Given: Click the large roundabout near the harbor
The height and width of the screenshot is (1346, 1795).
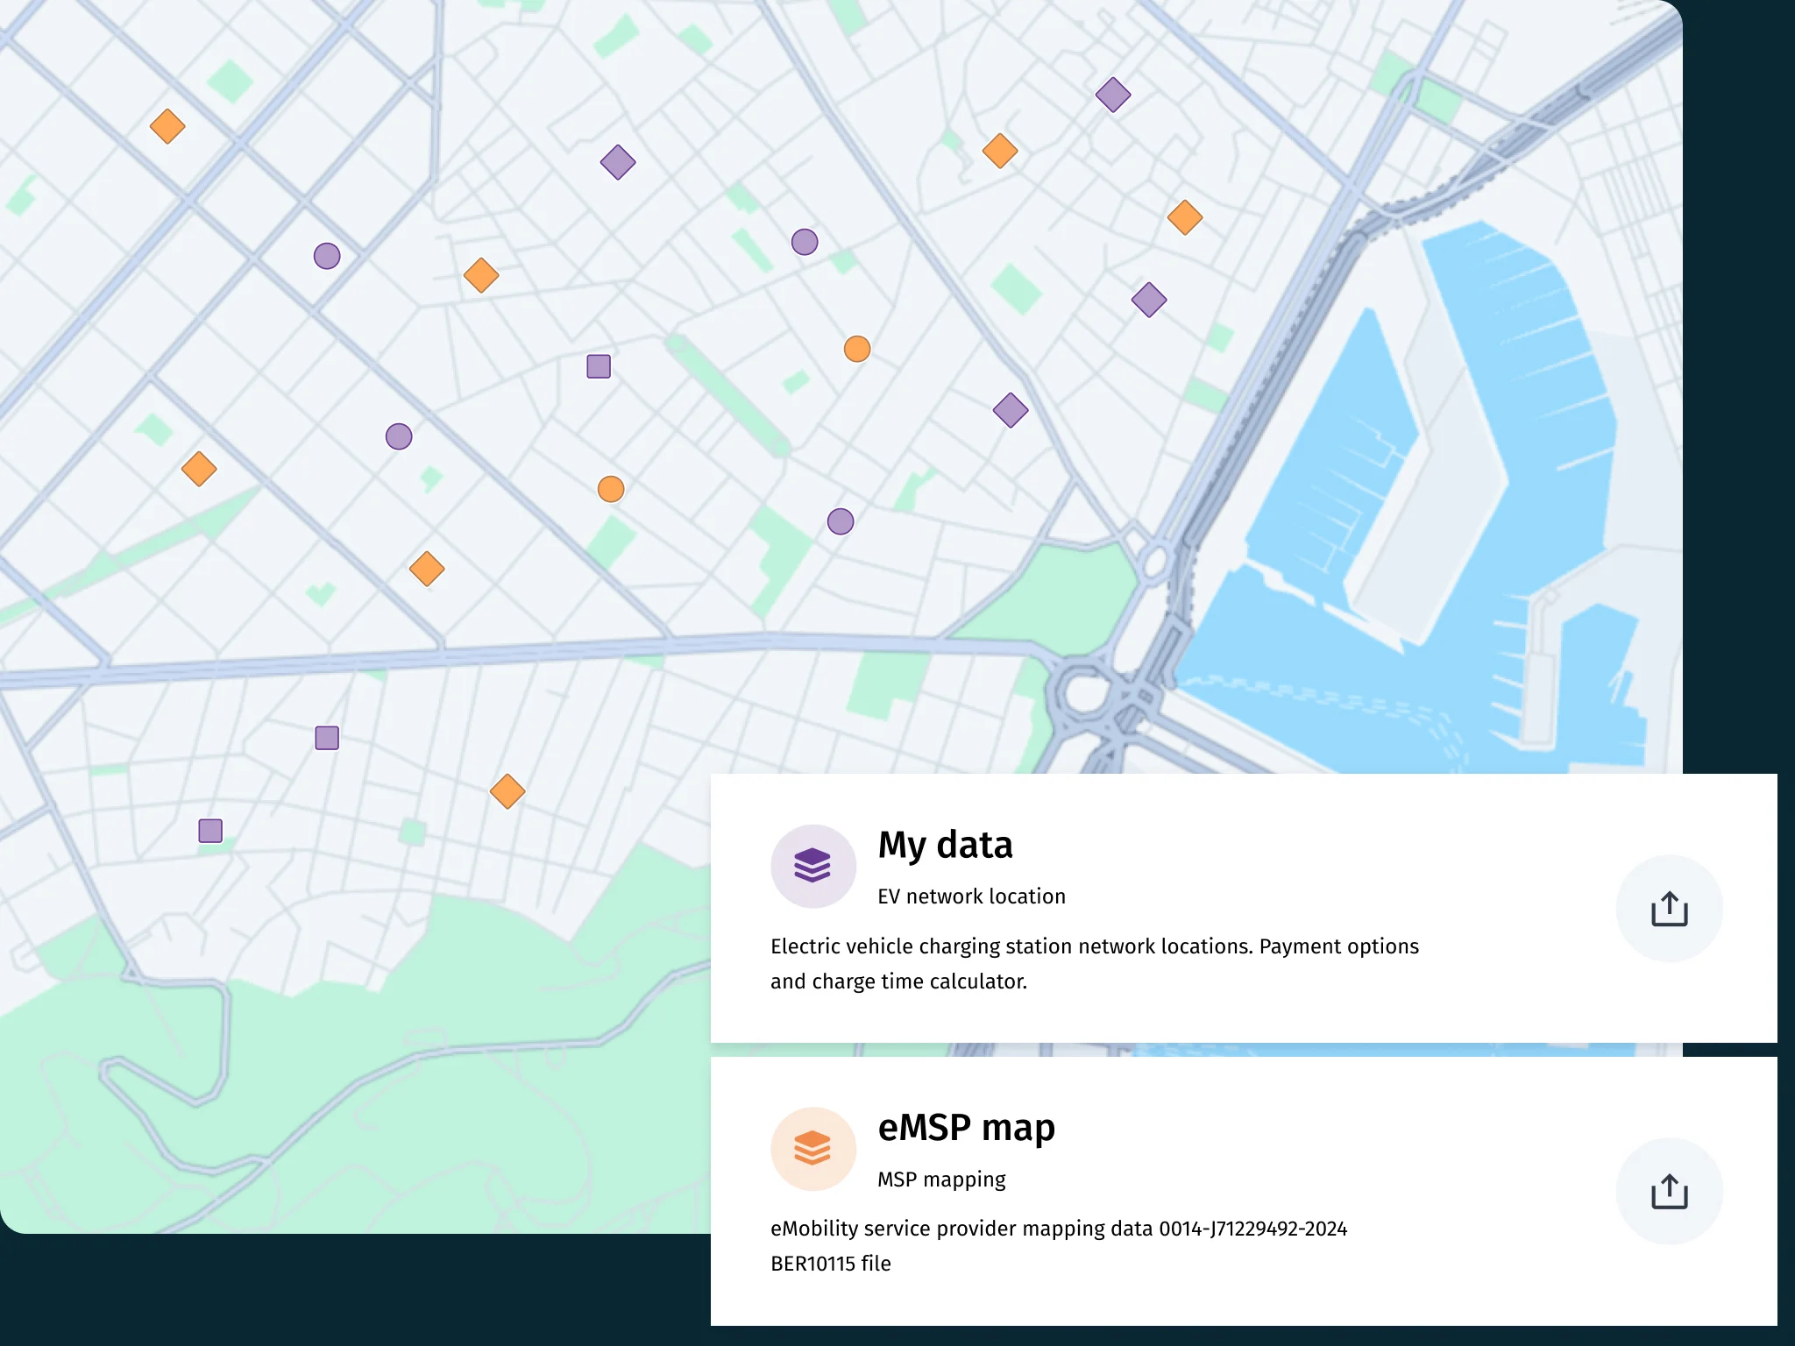Looking at the screenshot, I should [1085, 694].
